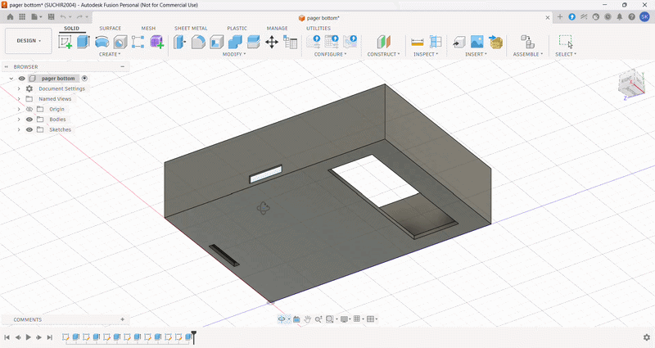The image size is (655, 348).
Task: Select the Insert Canvas image tool
Action: pyautogui.click(x=477, y=42)
